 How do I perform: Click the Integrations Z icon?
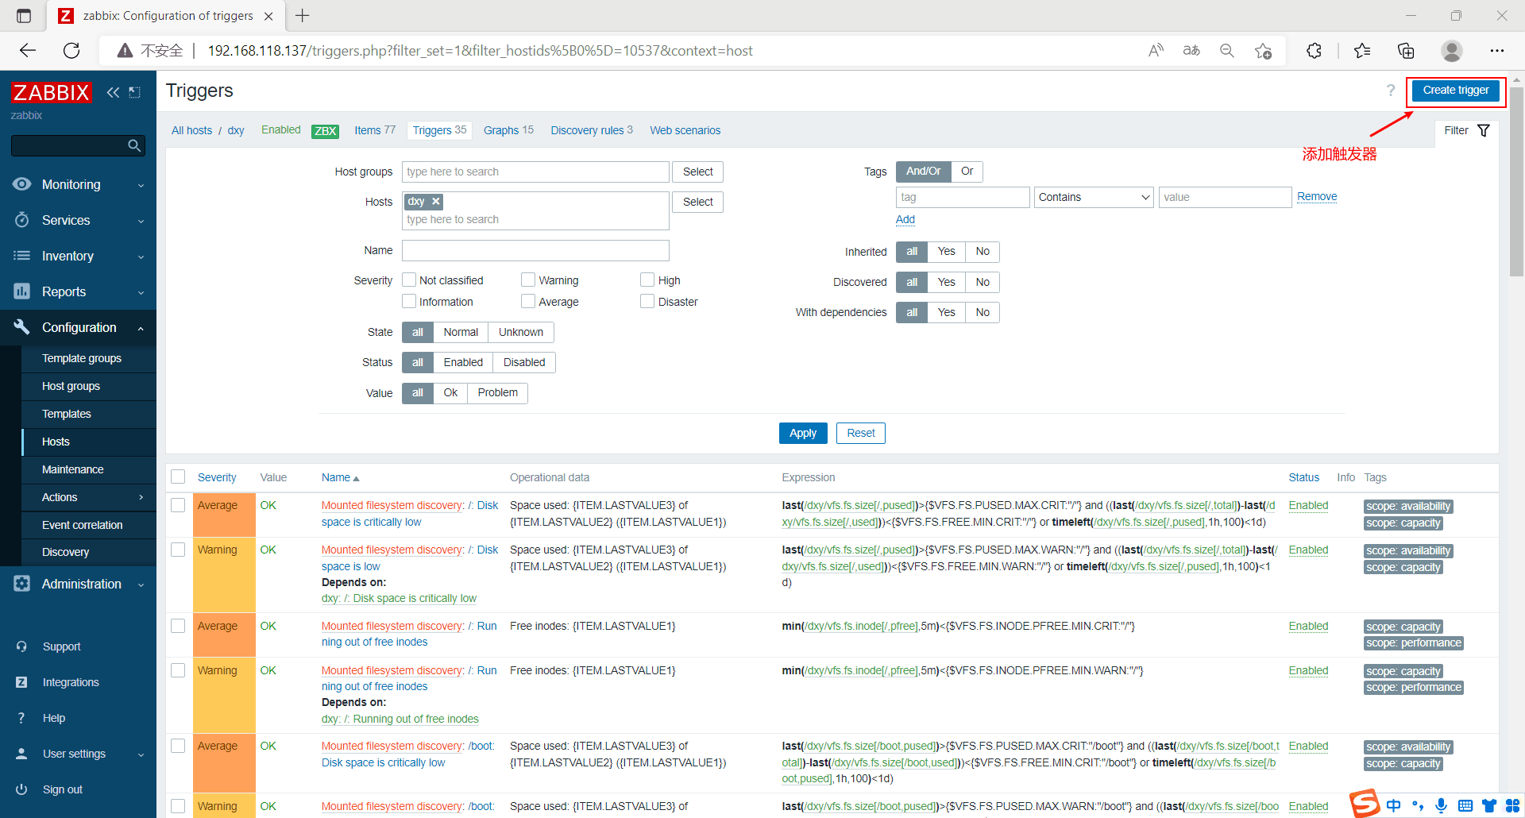(21, 682)
